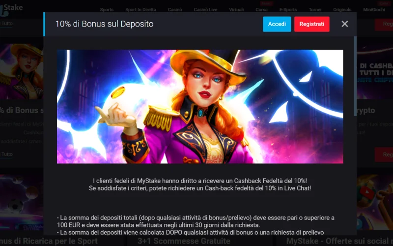This screenshot has height=246, width=393.
Task: Click the Accedi login button
Action: 277,24
